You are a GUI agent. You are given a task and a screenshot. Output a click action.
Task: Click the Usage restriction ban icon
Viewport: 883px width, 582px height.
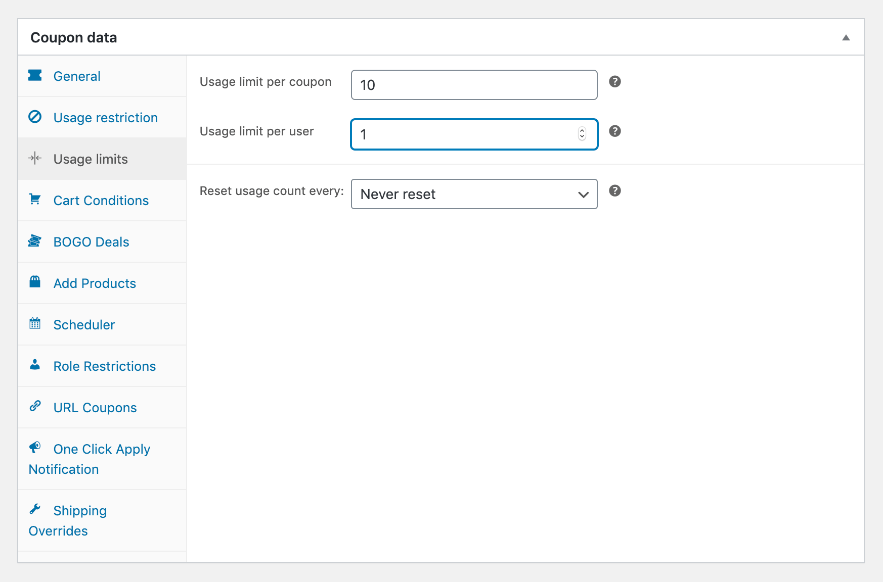click(35, 117)
